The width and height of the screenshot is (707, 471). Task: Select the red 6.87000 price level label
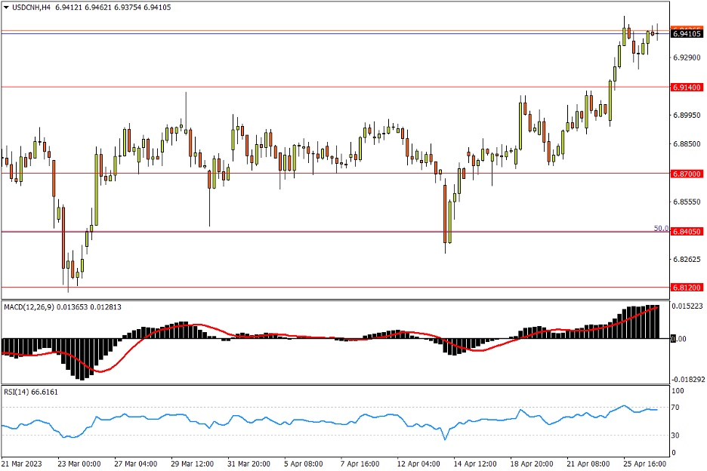687,174
